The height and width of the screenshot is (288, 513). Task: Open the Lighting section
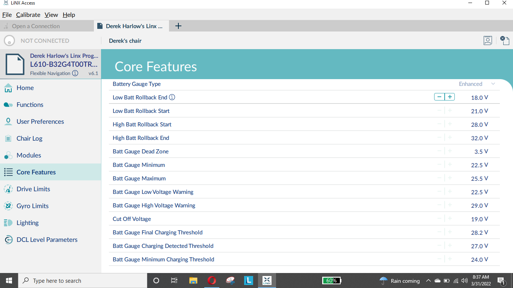point(27,223)
